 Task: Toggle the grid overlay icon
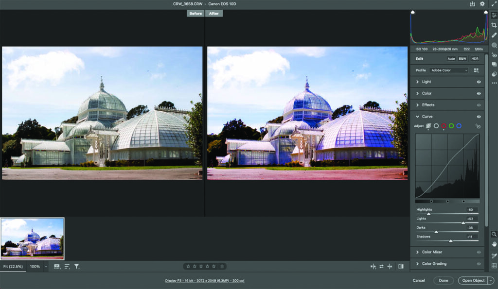click(494, 266)
